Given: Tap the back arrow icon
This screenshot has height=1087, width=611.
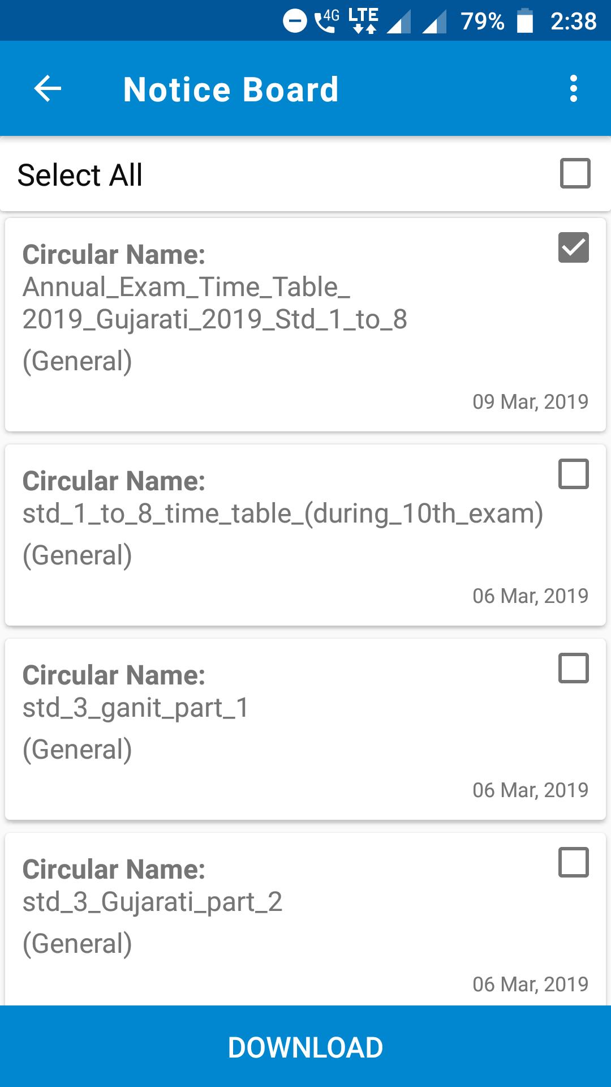Looking at the screenshot, I should click(x=48, y=89).
